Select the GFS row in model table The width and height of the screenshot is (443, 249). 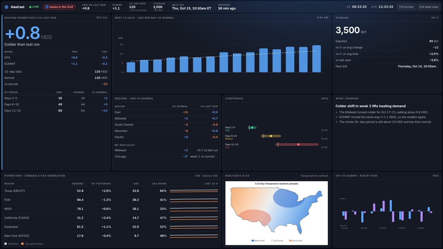click(x=56, y=58)
